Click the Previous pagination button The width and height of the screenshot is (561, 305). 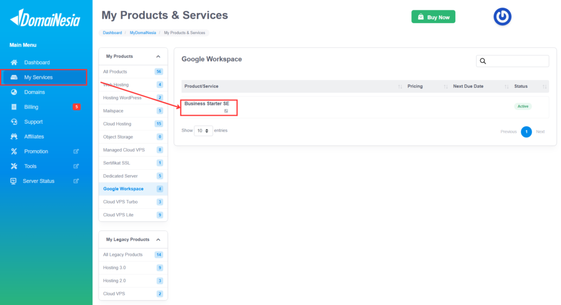(508, 131)
